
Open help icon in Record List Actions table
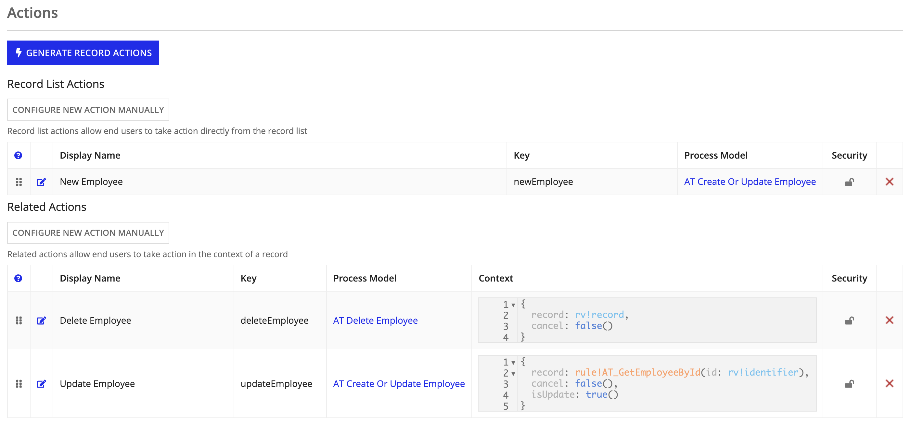click(x=18, y=155)
